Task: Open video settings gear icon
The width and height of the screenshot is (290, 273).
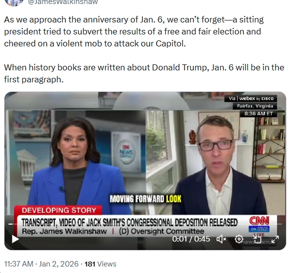Action: click(239, 239)
